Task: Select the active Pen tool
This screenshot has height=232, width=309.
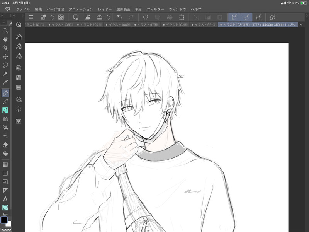Action: point(5,93)
